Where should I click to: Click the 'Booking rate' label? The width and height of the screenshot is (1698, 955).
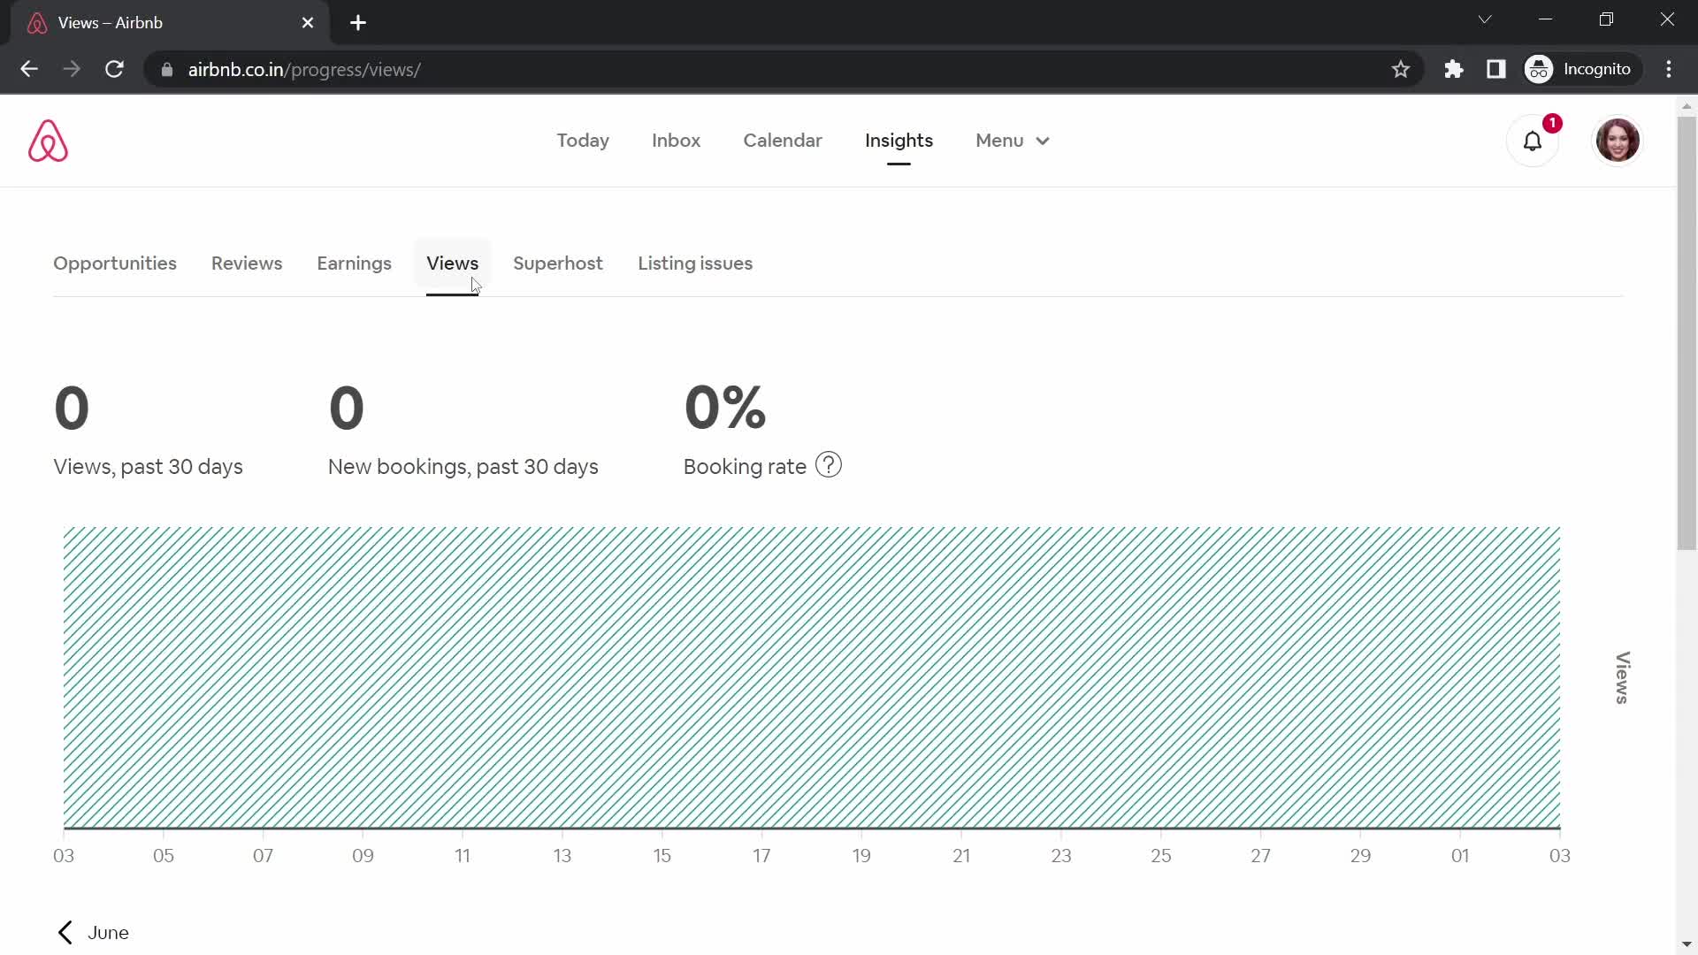coord(745,467)
